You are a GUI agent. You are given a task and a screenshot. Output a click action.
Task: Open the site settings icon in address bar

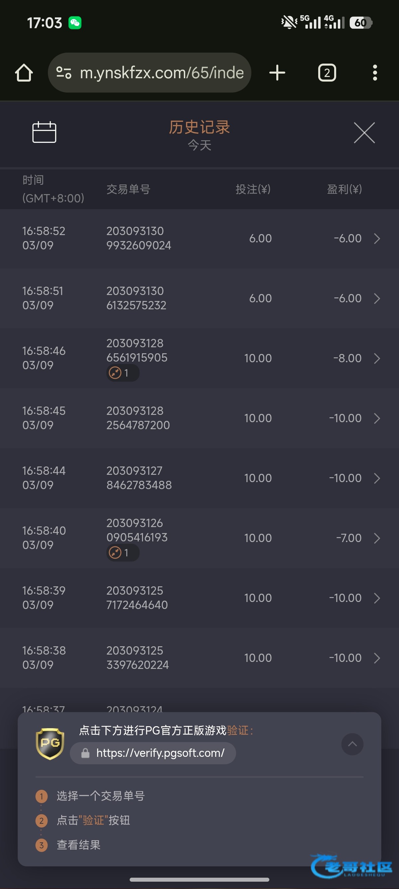click(x=64, y=73)
